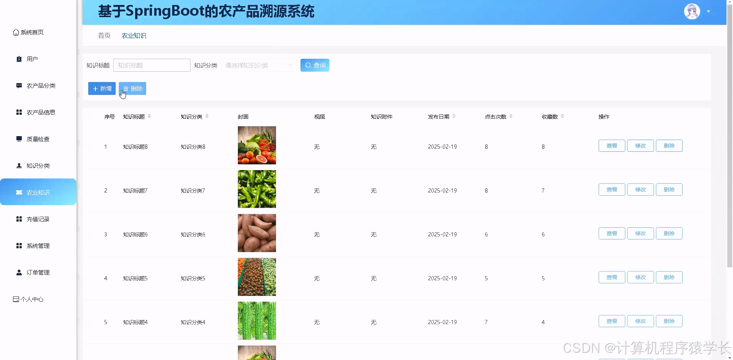Expand the avatar dropdown arrow
Screen dimensions: 733x360
pos(709,11)
